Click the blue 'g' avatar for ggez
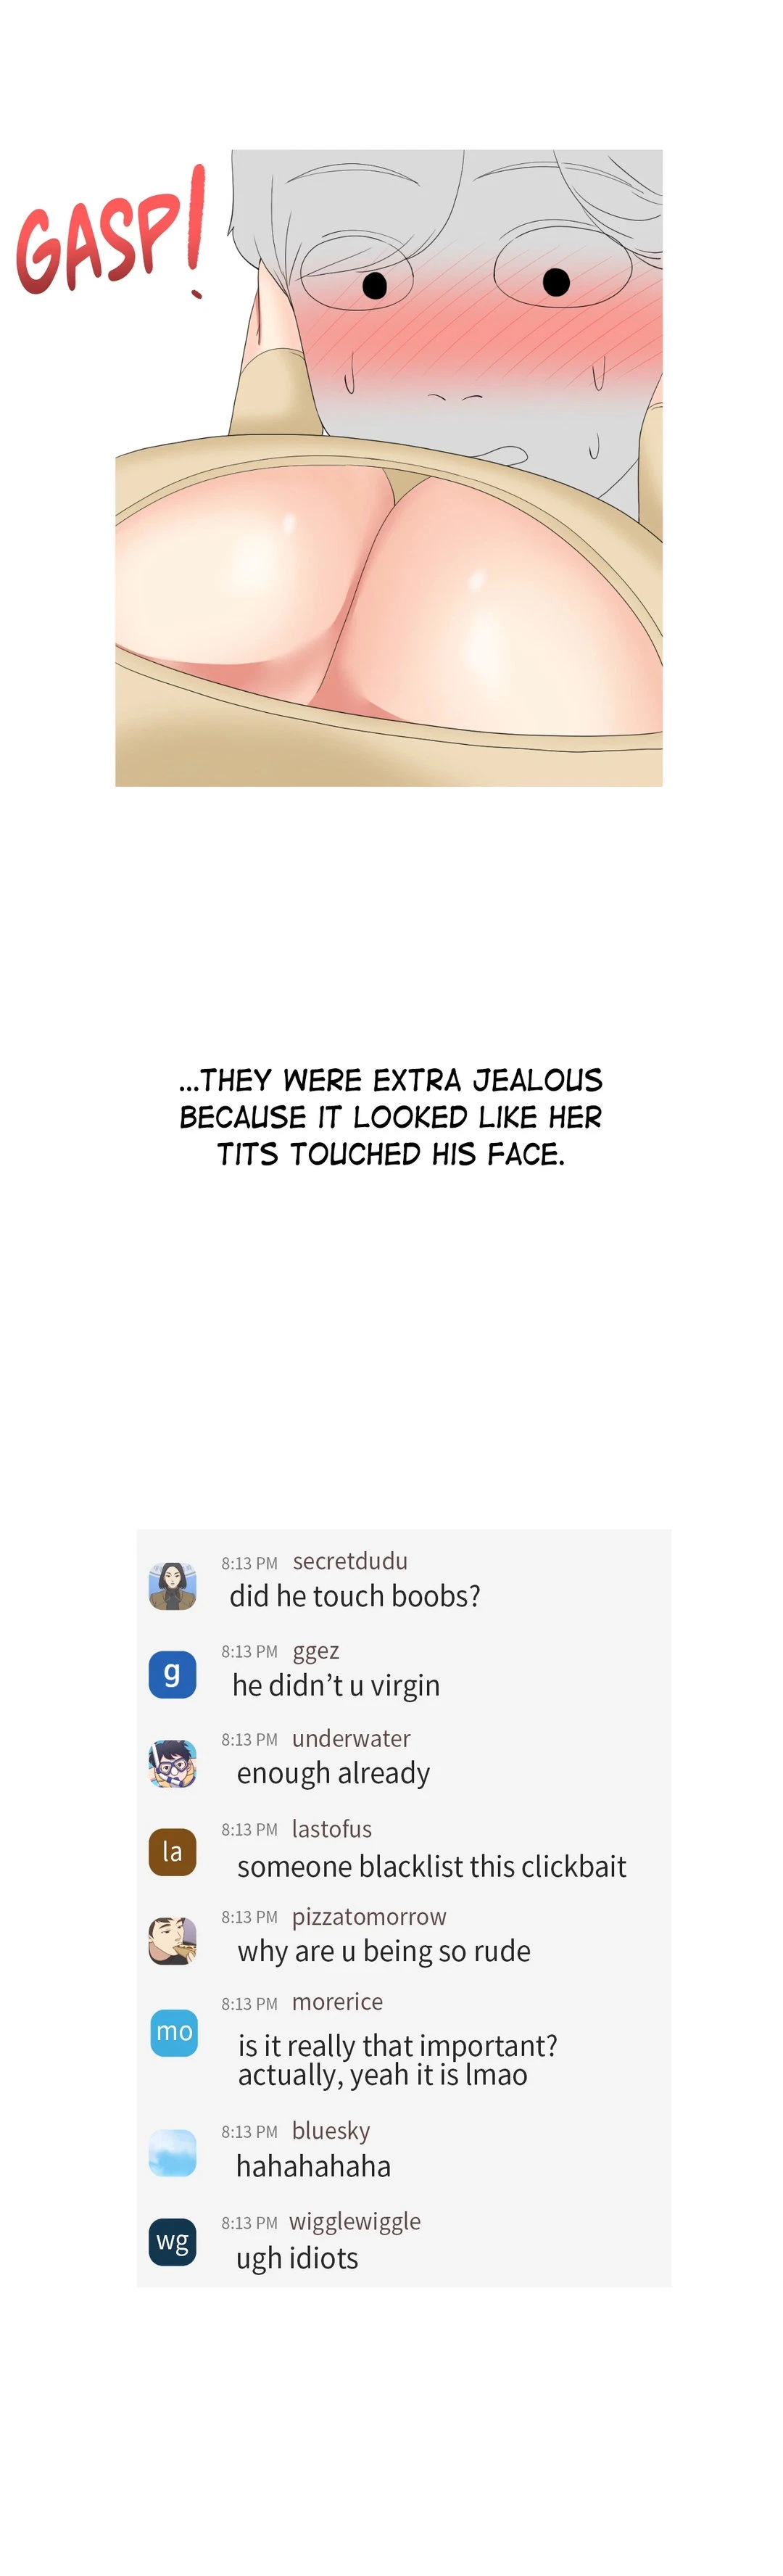Screen dimensions: 783x2576 (x=172, y=1674)
